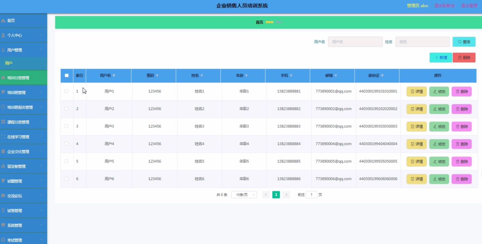This screenshot has height=244, width=482.
Task: Click 删除 for 用户3
Action: click(x=461, y=126)
